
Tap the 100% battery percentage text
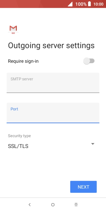tap(81, 4)
